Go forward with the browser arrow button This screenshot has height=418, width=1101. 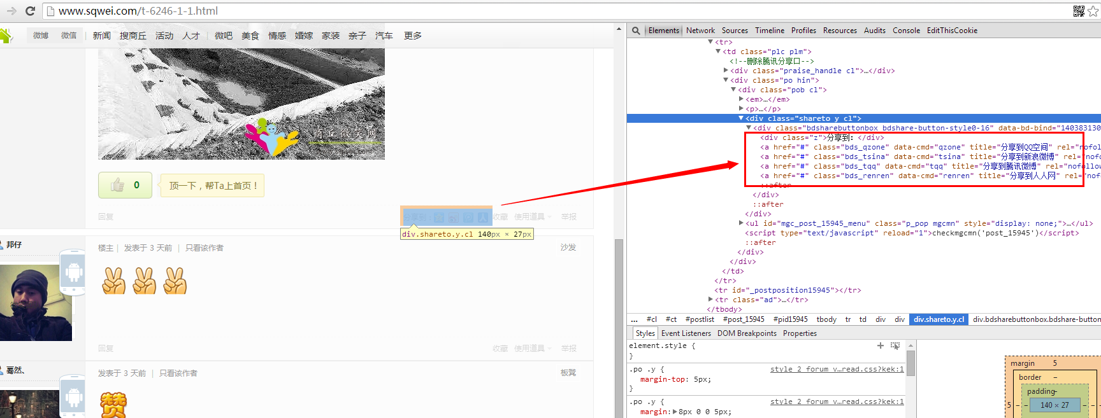click(11, 11)
